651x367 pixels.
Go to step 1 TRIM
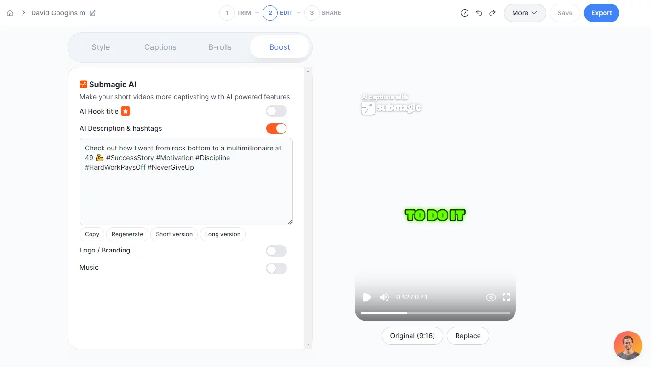pyautogui.click(x=235, y=13)
